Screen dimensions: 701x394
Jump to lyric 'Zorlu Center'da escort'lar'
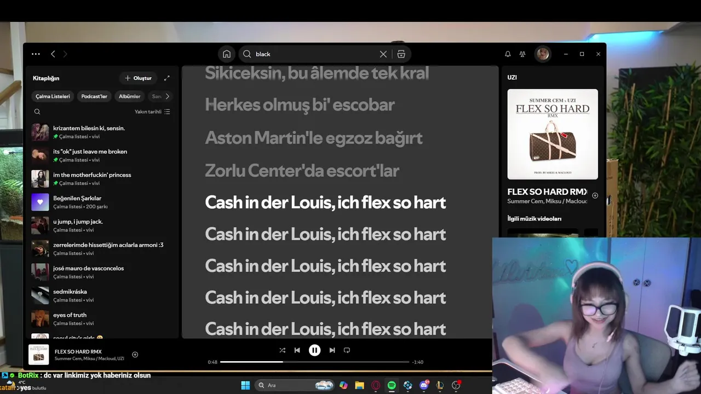click(302, 171)
